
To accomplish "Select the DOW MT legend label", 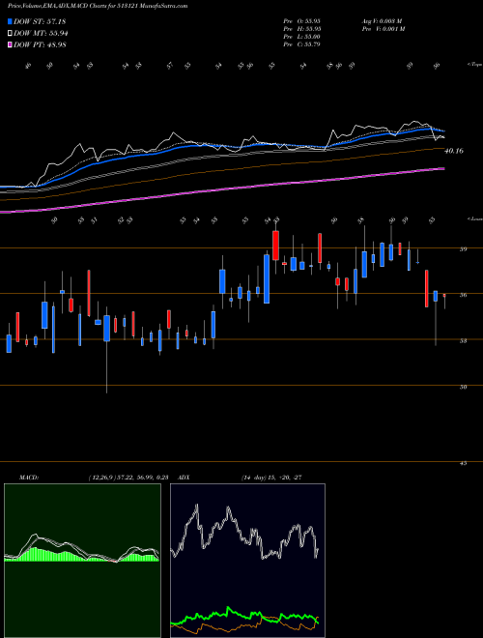I will pyautogui.click(x=41, y=34).
